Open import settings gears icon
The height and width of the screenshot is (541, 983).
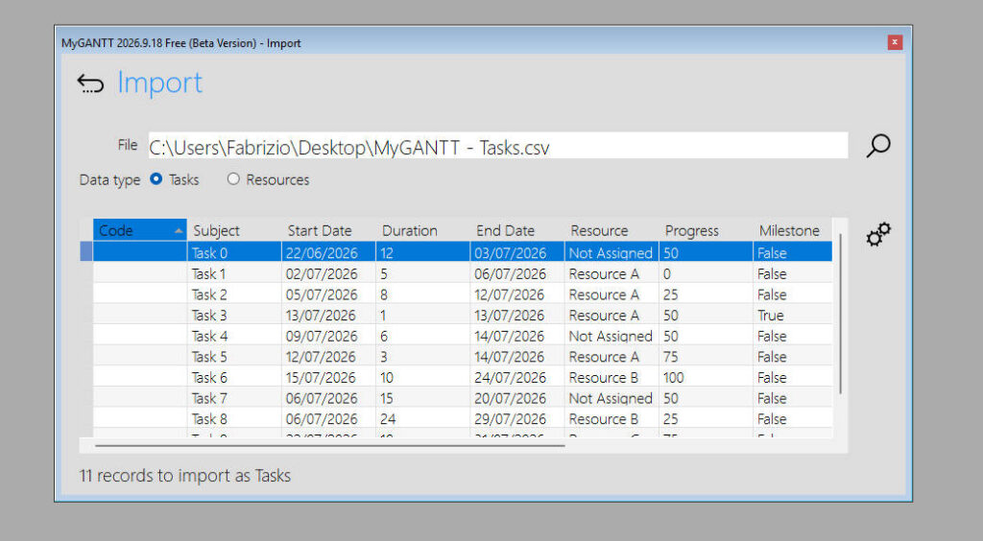pos(878,234)
